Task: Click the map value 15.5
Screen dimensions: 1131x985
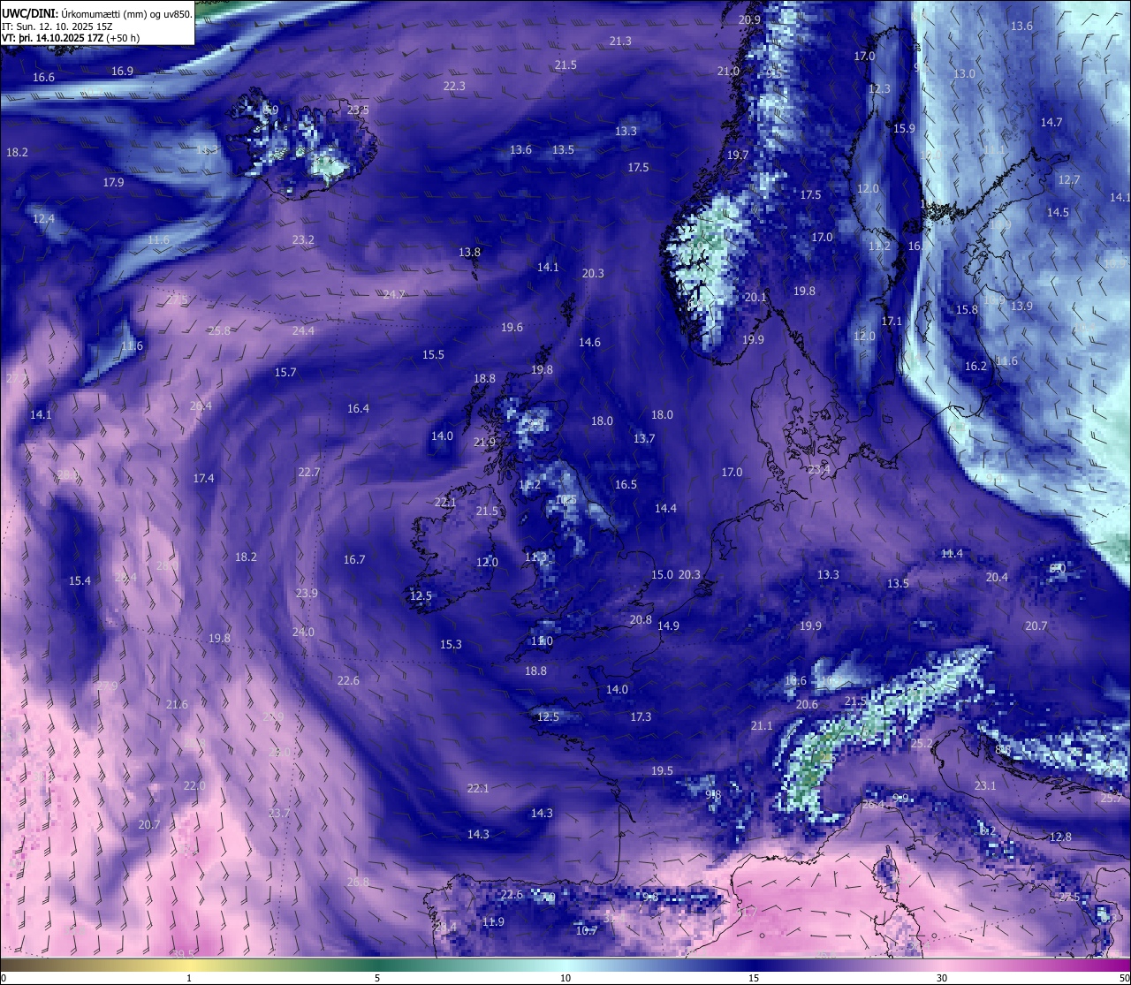Action: (433, 355)
